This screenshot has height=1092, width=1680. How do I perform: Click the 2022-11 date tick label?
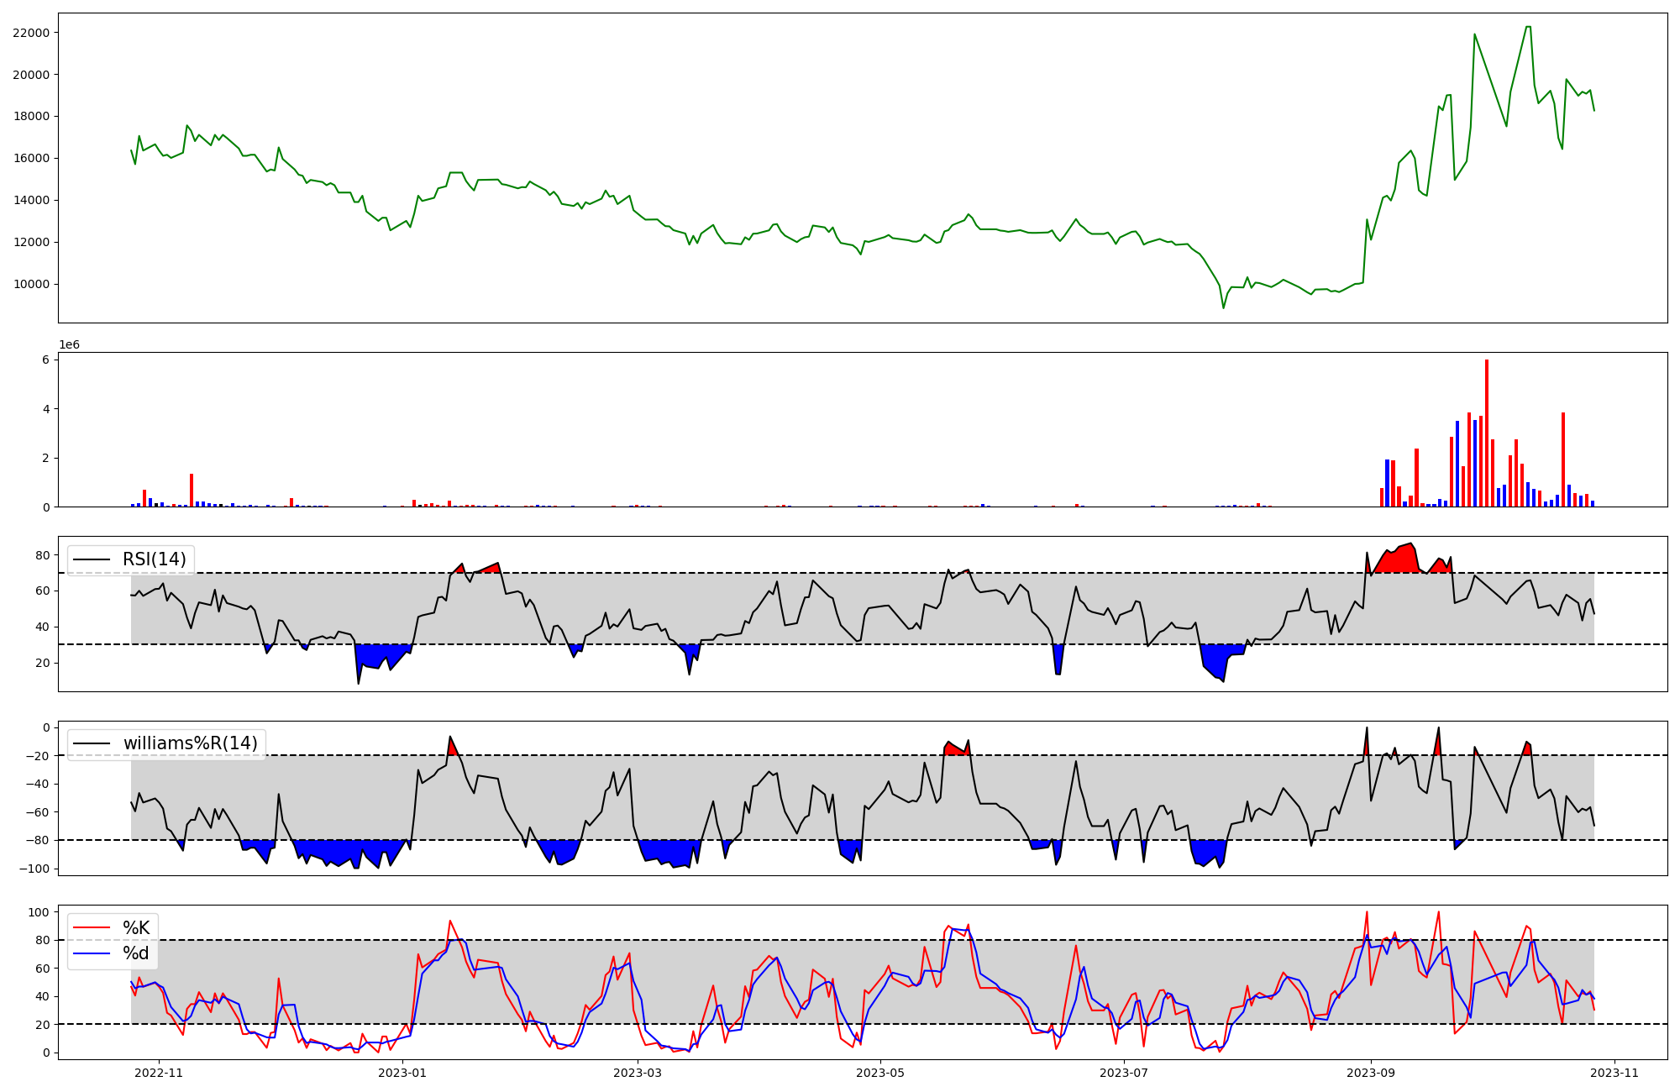(159, 1073)
